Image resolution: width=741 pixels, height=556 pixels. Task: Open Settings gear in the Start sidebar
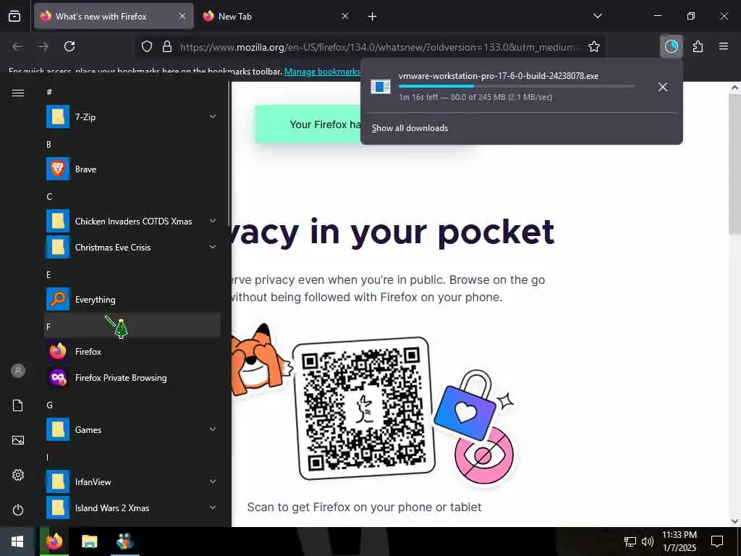click(18, 475)
